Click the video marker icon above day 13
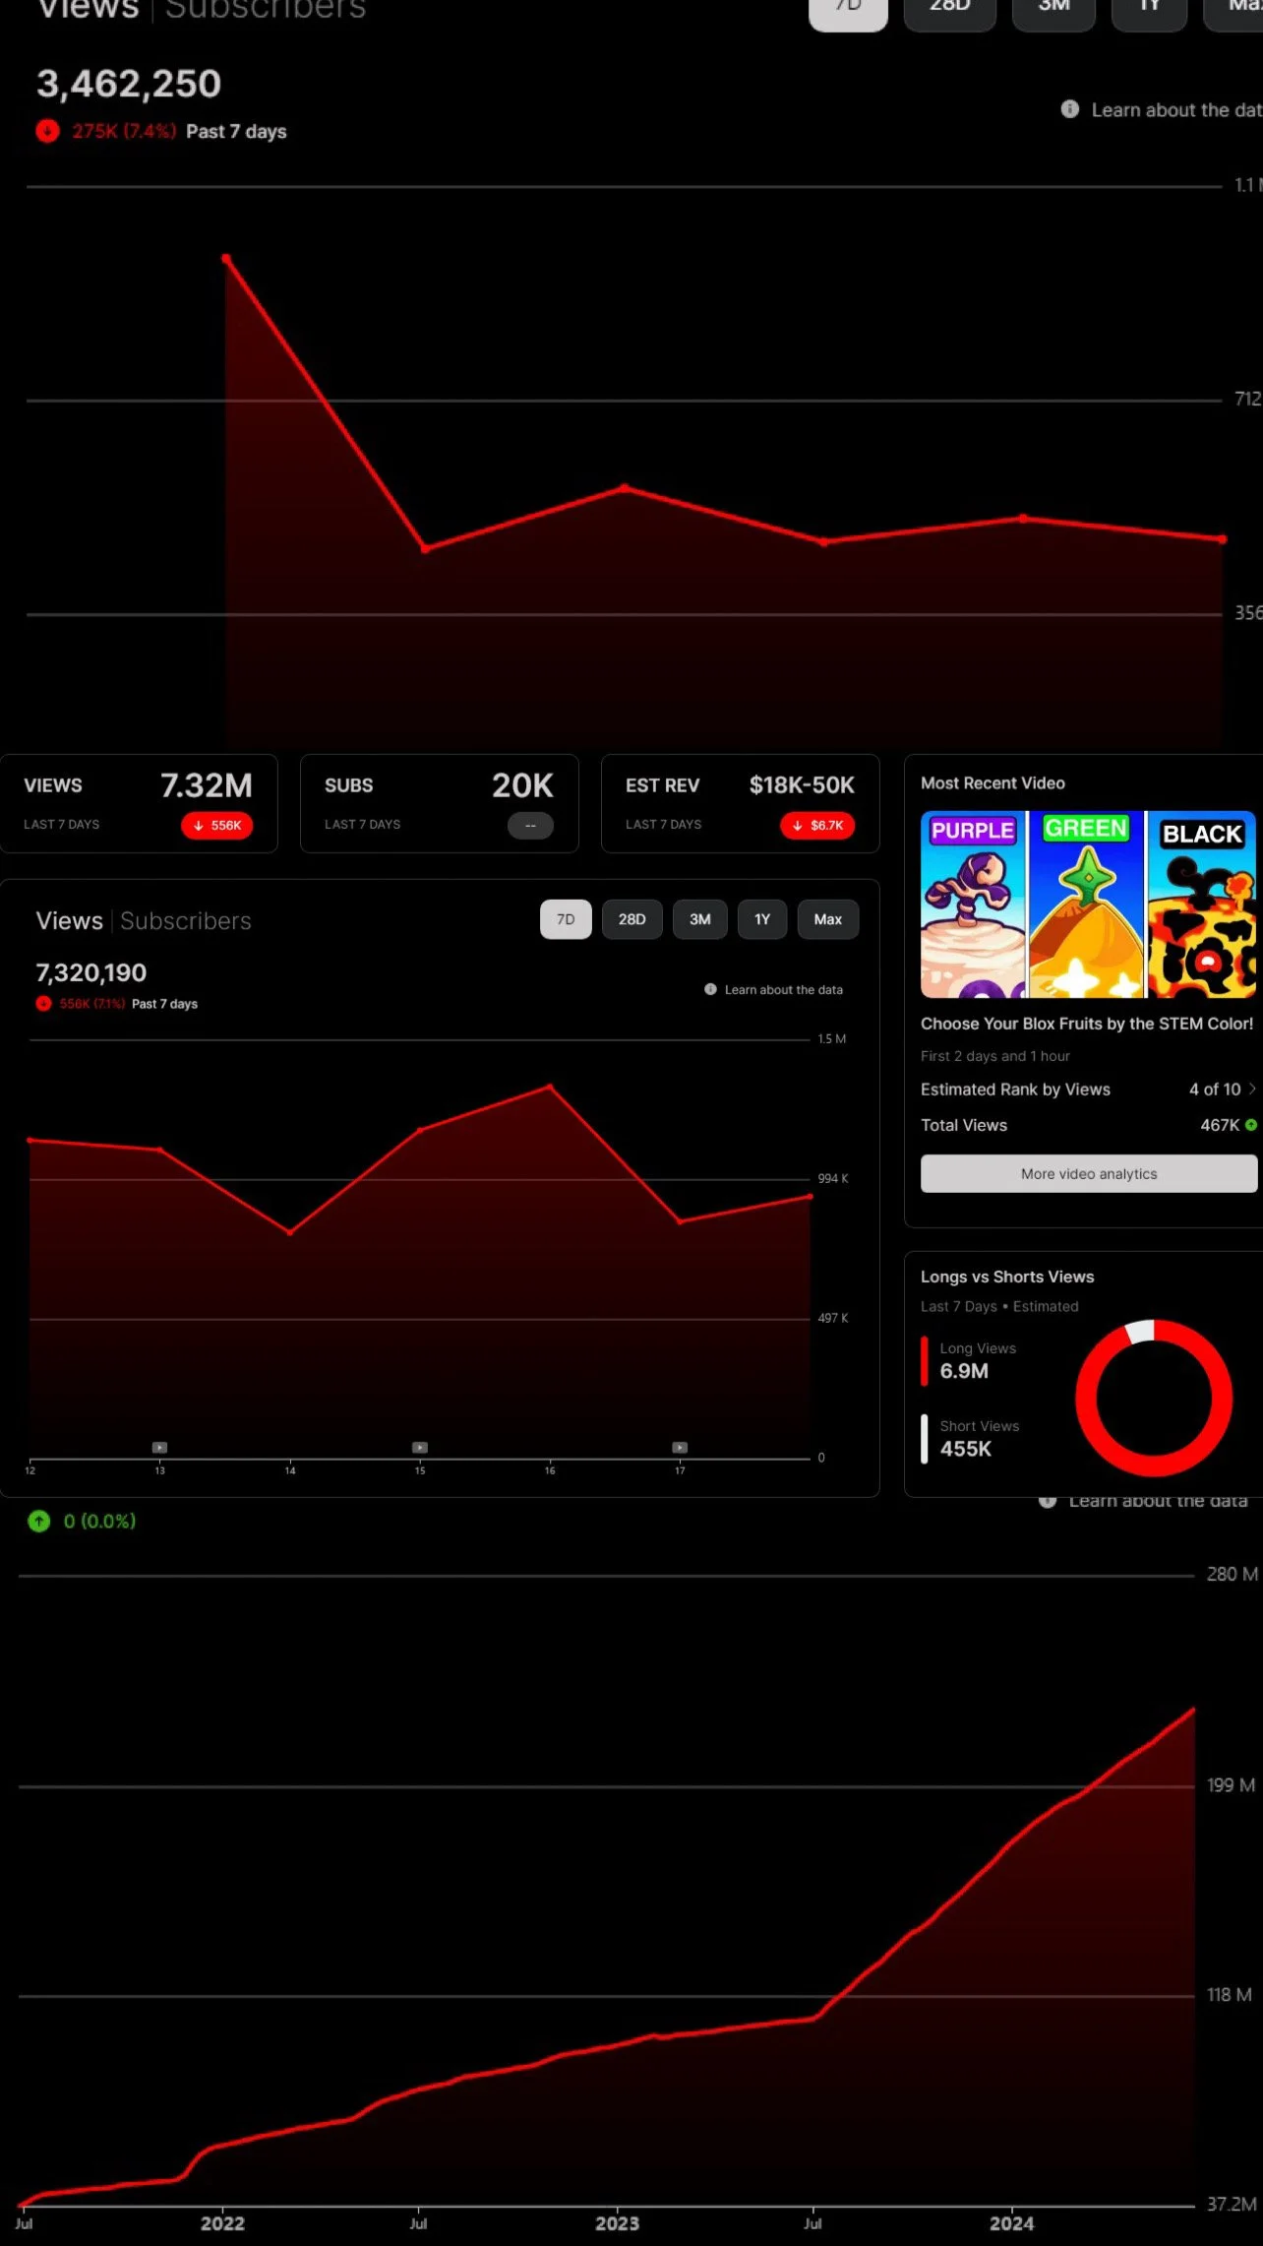The height and width of the screenshot is (2246, 1263). (x=159, y=1447)
